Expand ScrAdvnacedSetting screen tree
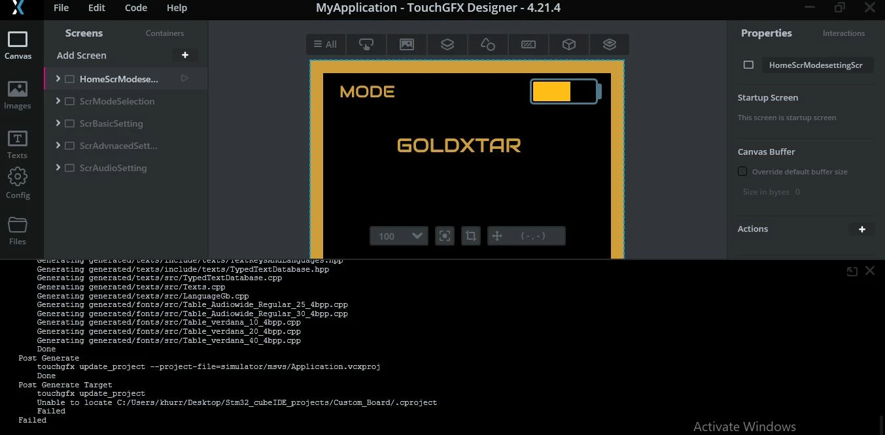This screenshot has width=885, height=435. pyautogui.click(x=58, y=145)
